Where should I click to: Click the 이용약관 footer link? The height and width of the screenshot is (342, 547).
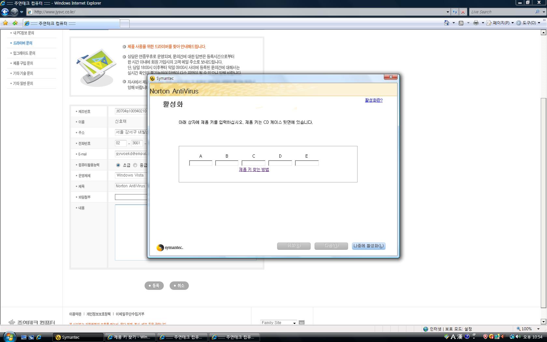(x=75, y=314)
